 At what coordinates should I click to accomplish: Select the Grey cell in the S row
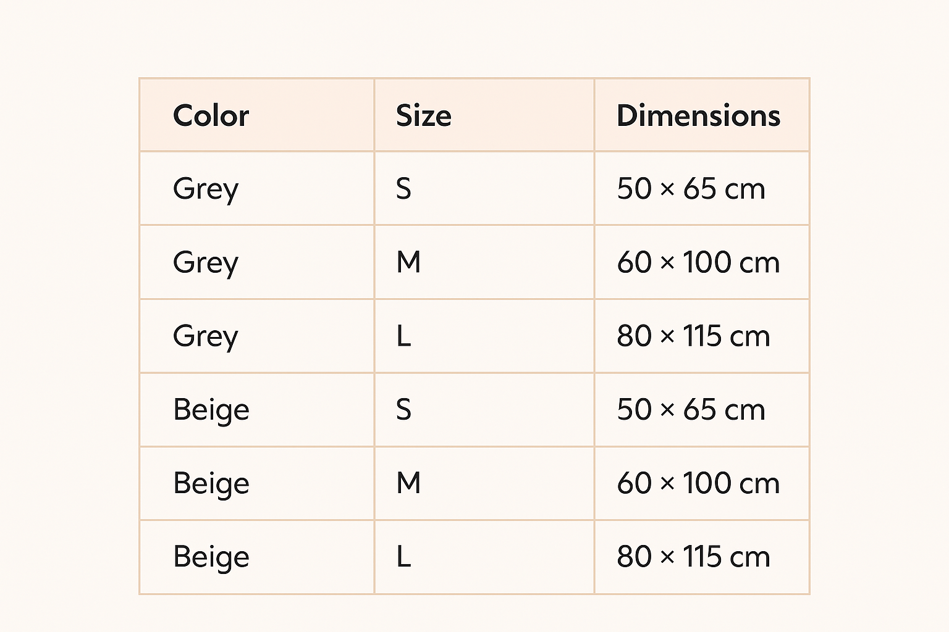206,188
